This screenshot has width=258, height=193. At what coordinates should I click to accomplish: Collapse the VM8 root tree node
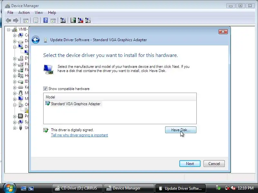pyautogui.click(x=9, y=30)
